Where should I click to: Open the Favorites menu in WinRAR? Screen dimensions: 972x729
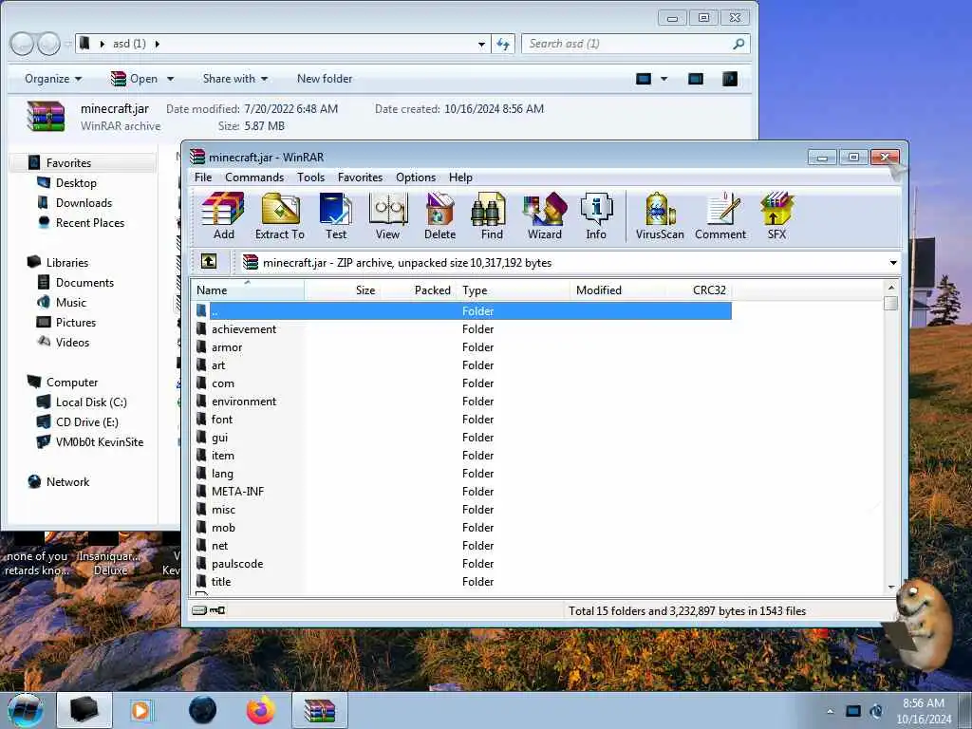[360, 178]
